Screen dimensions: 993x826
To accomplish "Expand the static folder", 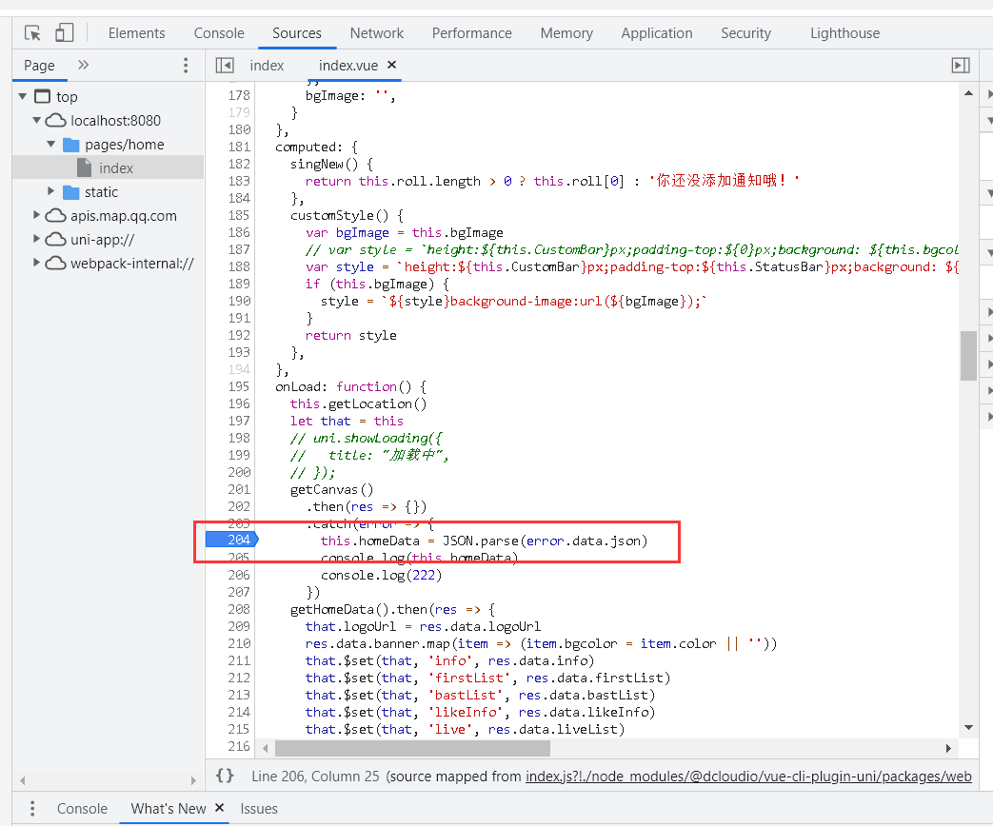I will (51, 191).
